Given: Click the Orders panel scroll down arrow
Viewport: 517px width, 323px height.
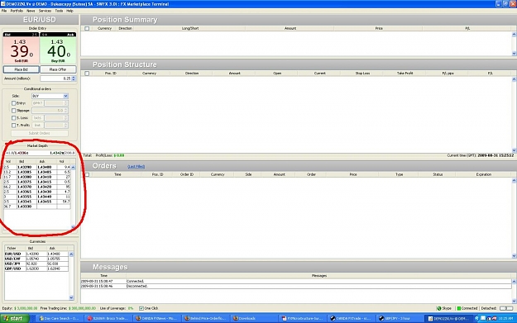Looking at the screenshot, I should 514,256.
